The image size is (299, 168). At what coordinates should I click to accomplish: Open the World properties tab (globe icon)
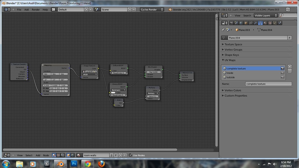click(x=241, y=23)
